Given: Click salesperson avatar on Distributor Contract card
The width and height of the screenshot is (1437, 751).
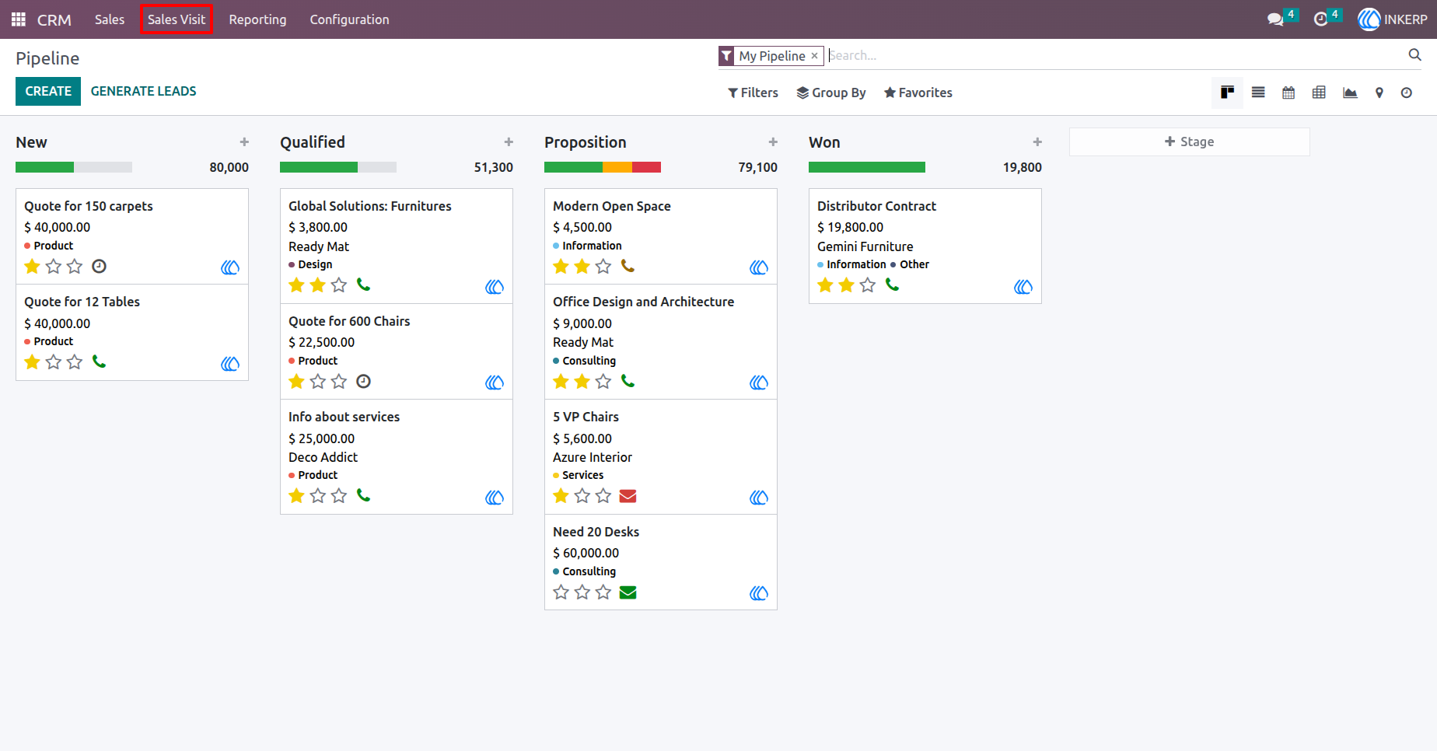Looking at the screenshot, I should [x=1023, y=287].
